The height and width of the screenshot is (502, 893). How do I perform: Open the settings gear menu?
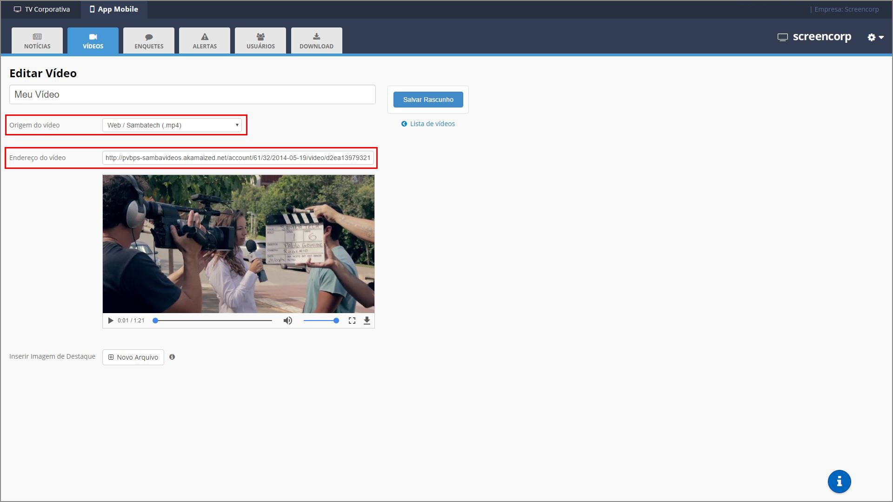pos(875,37)
